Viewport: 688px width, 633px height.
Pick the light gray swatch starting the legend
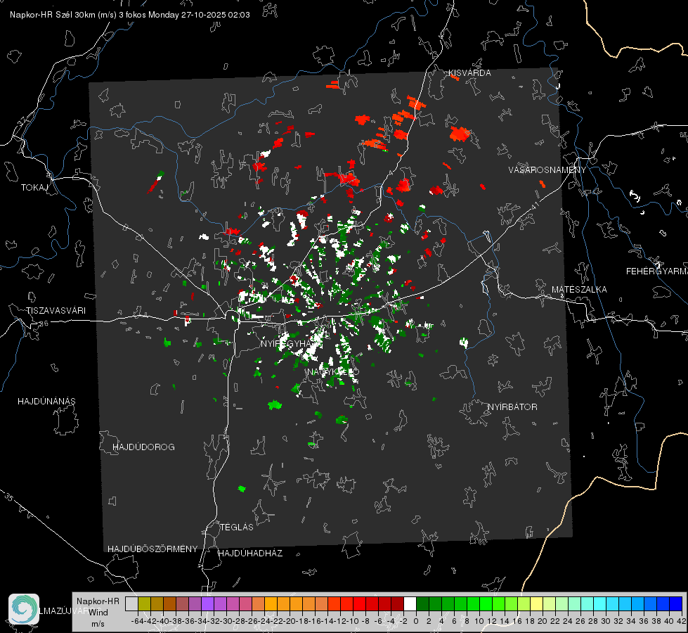131,603
